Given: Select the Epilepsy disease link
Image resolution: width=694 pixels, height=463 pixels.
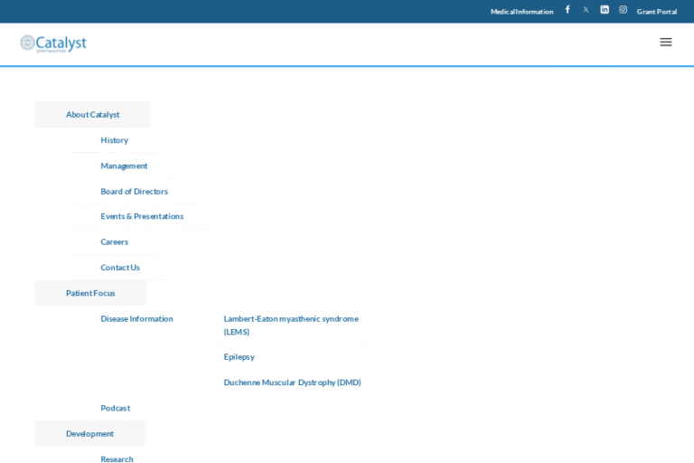Looking at the screenshot, I should [x=239, y=357].
